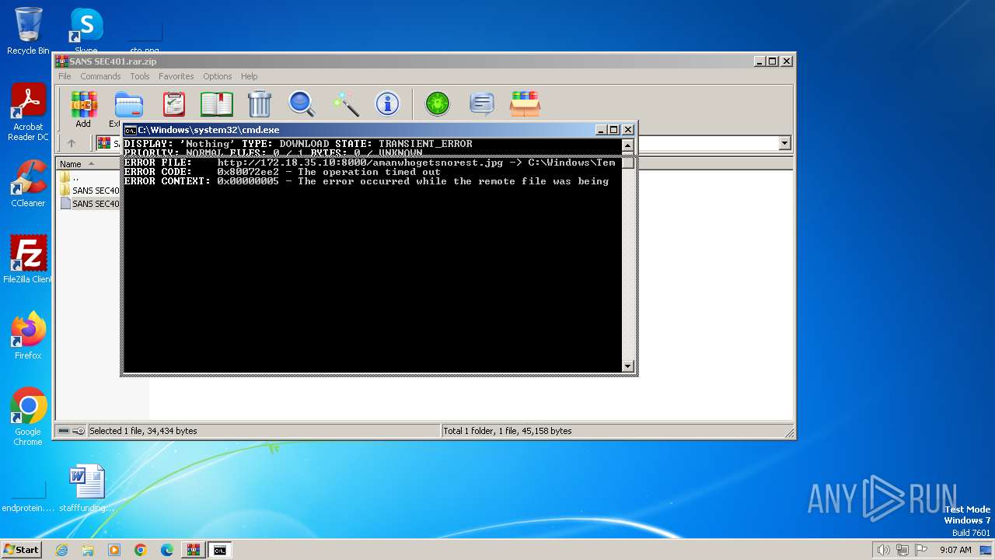Open the Tools menu
The image size is (995, 560).
pyautogui.click(x=140, y=76)
